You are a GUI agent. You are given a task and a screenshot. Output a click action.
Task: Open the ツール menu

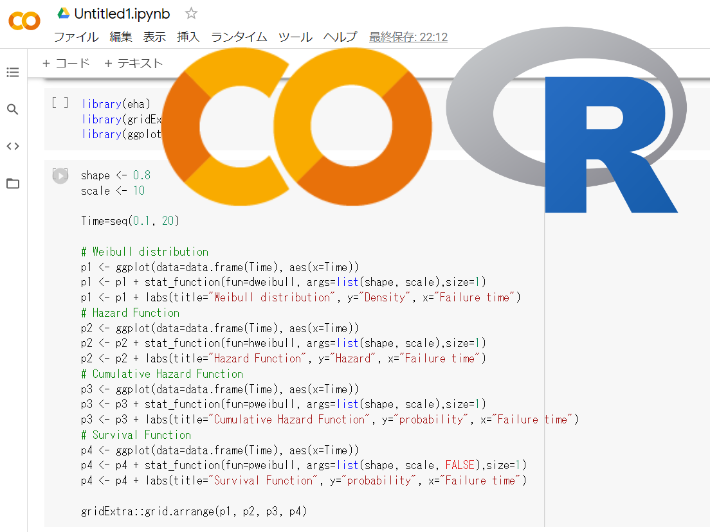(295, 37)
